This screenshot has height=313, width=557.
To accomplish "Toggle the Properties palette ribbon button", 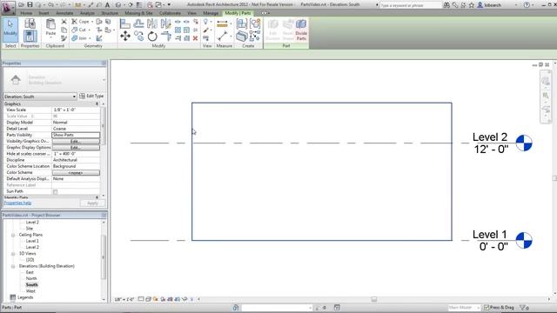I will [x=30, y=37].
